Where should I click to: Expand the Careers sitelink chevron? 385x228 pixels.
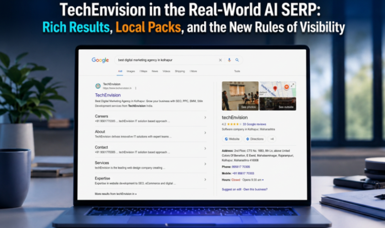coord(205,117)
